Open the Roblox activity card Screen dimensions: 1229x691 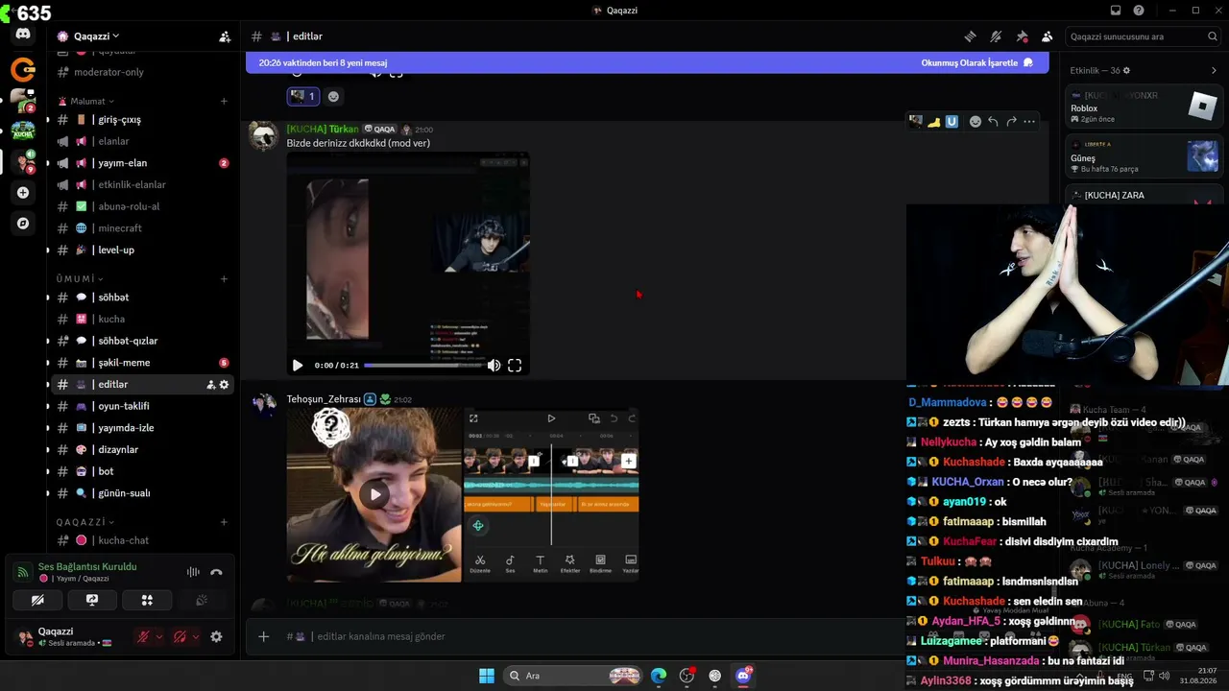[1145, 108]
